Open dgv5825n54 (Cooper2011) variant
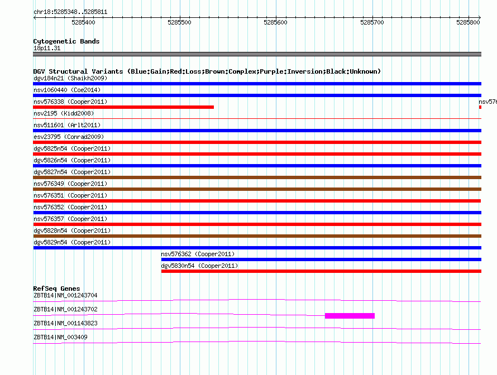The width and height of the screenshot is (497, 375). point(72,148)
